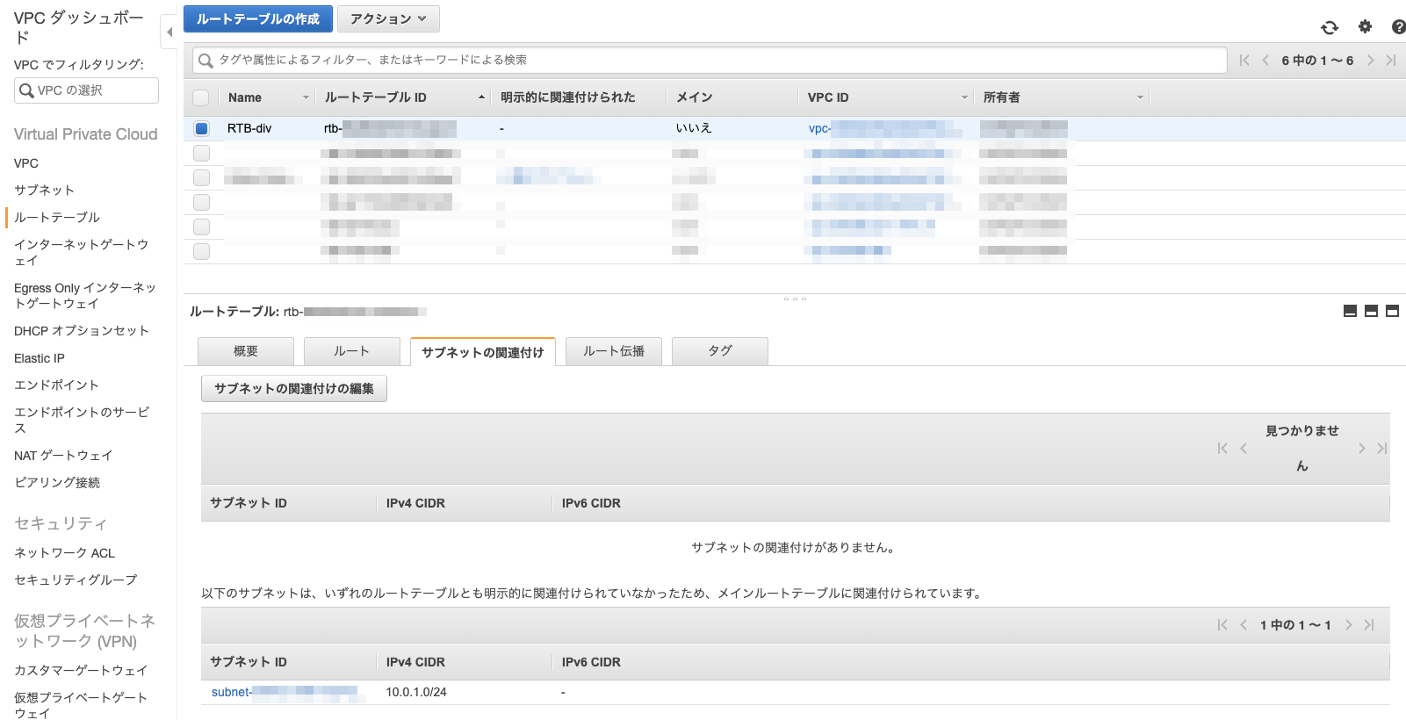Click previous-page arrow in the 1 中の 1〜1 pager
The image size is (1406, 720).
pyautogui.click(x=1244, y=625)
